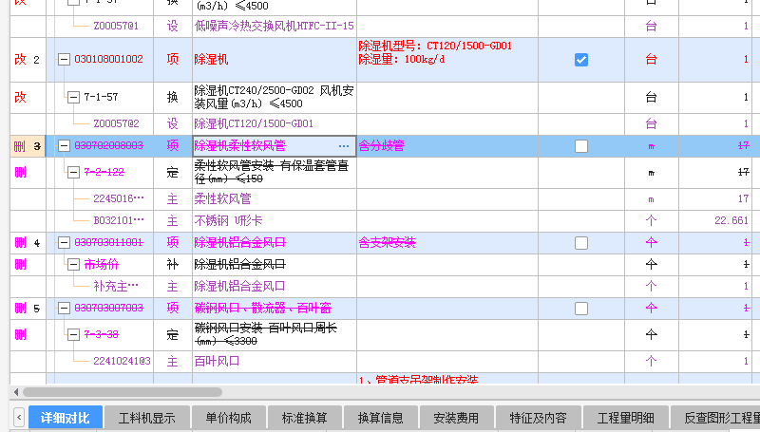Select code cell 030702008003
Image resolution: width=760 pixels, height=432 pixels.
(x=100, y=146)
